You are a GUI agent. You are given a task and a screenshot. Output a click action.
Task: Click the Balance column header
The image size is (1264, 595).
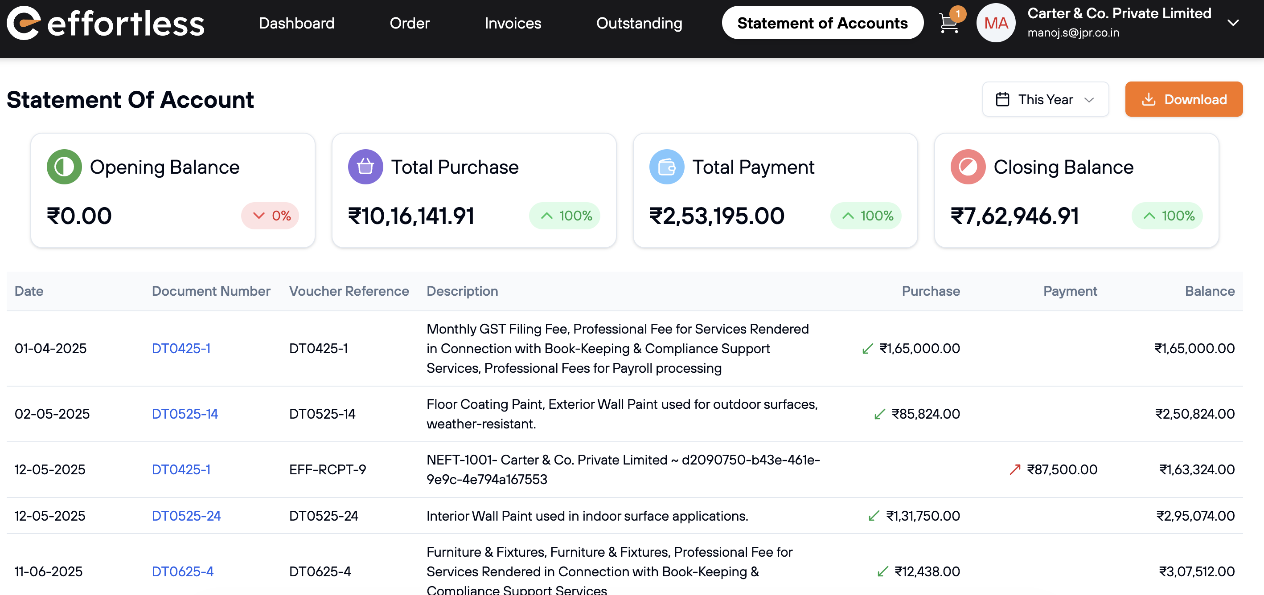coord(1210,291)
